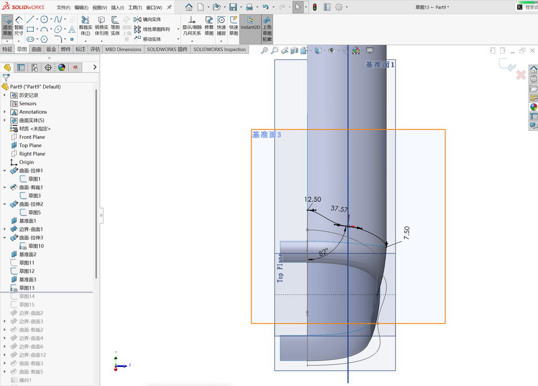Click the Rebuild traffic light icon
This screenshot has width=538, height=386.
(x=315, y=7)
